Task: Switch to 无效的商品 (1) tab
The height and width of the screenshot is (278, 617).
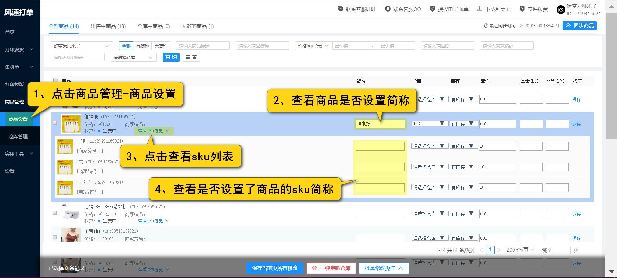Action: pyautogui.click(x=198, y=26)
